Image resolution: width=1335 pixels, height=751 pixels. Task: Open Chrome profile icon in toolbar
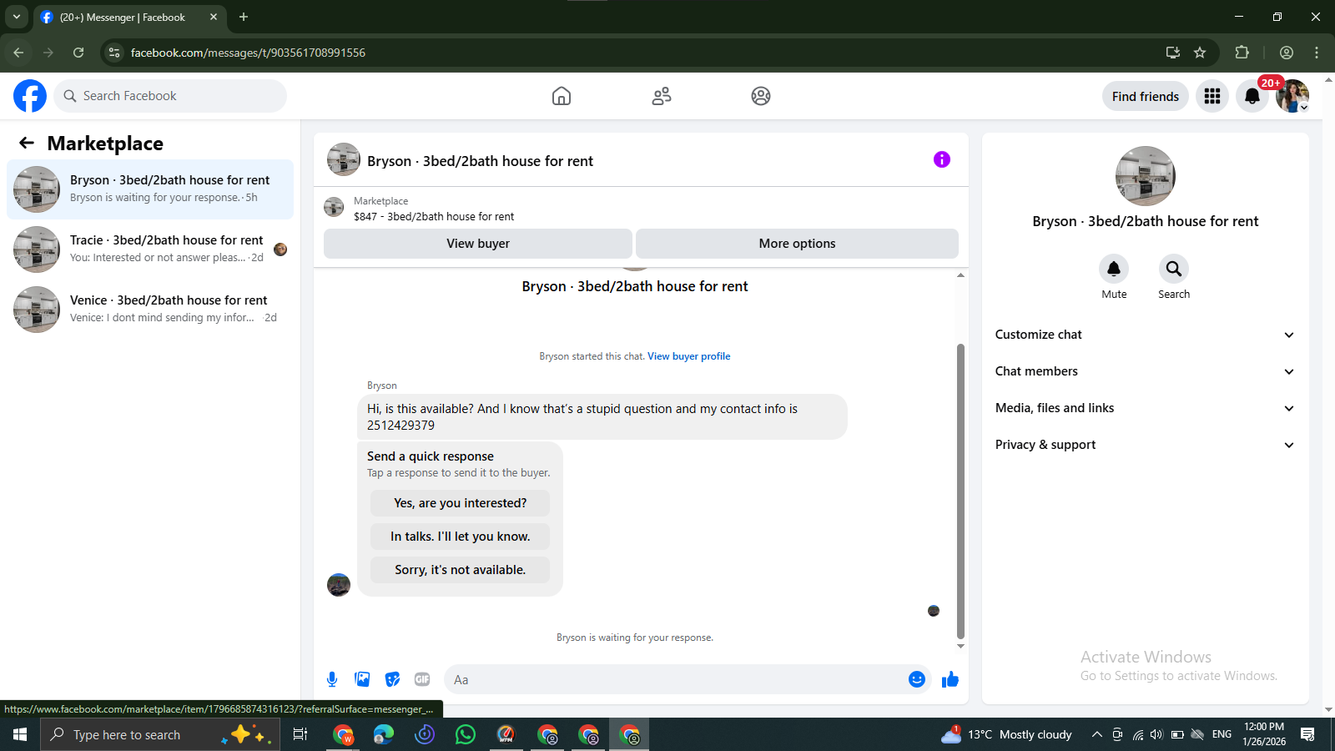click(x=1287, y=53)
